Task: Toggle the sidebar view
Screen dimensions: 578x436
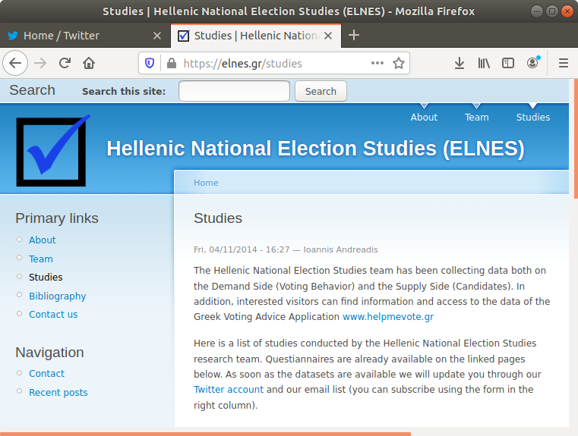Action: (x=508, y=63)
